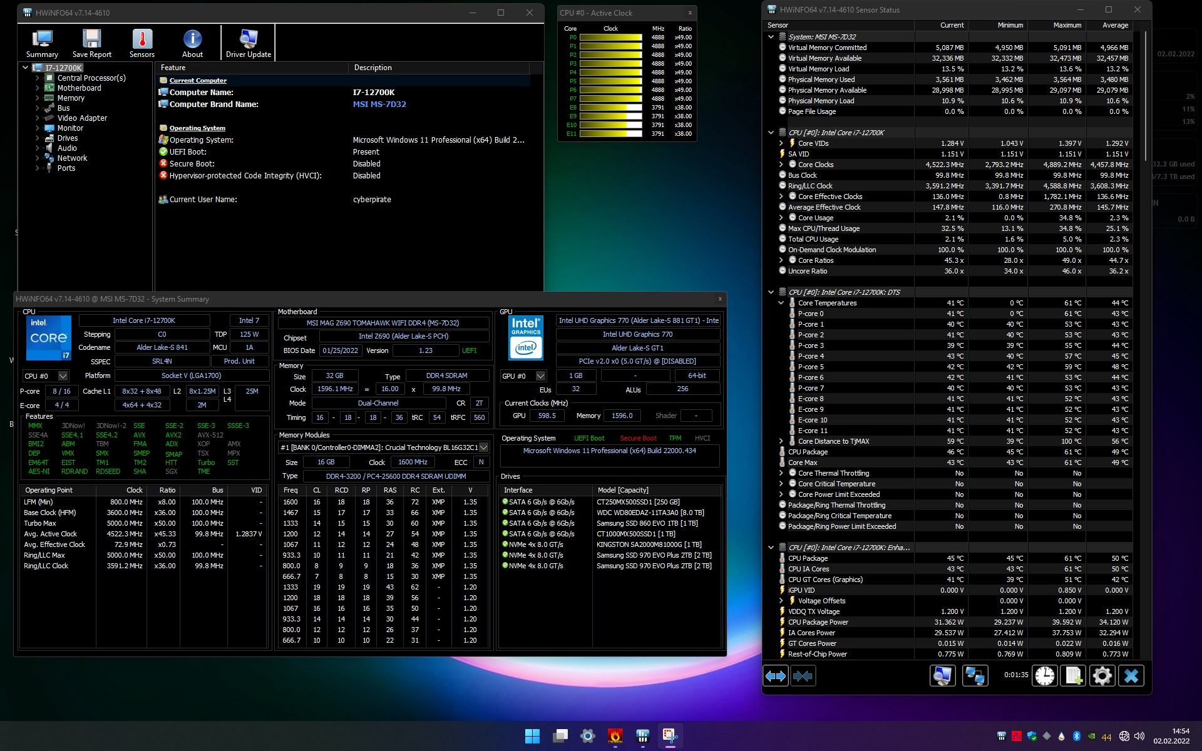
Task: Expand the Drives tree node
Action: coord(37,138)
